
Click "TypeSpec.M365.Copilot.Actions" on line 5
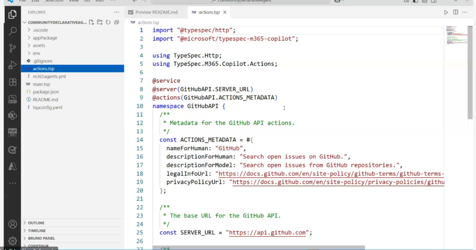224,64
